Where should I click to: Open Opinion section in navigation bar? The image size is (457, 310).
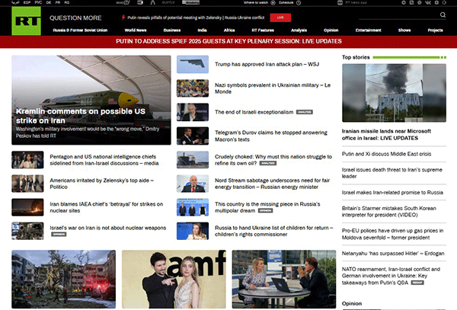pos(331,30)
